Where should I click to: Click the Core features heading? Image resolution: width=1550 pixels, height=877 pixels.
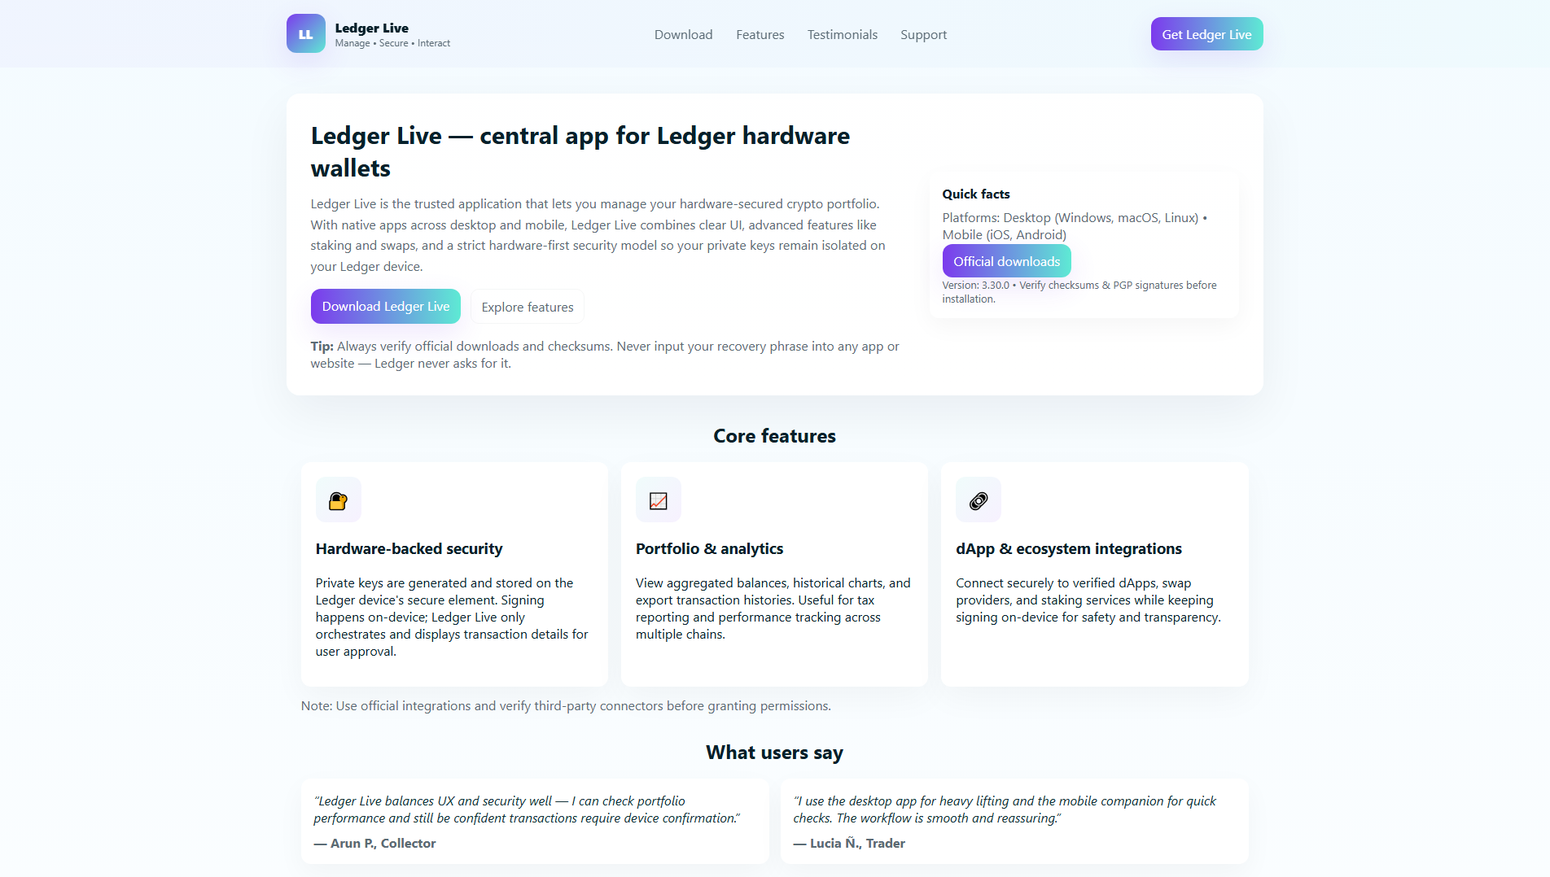tap(775, 436)
